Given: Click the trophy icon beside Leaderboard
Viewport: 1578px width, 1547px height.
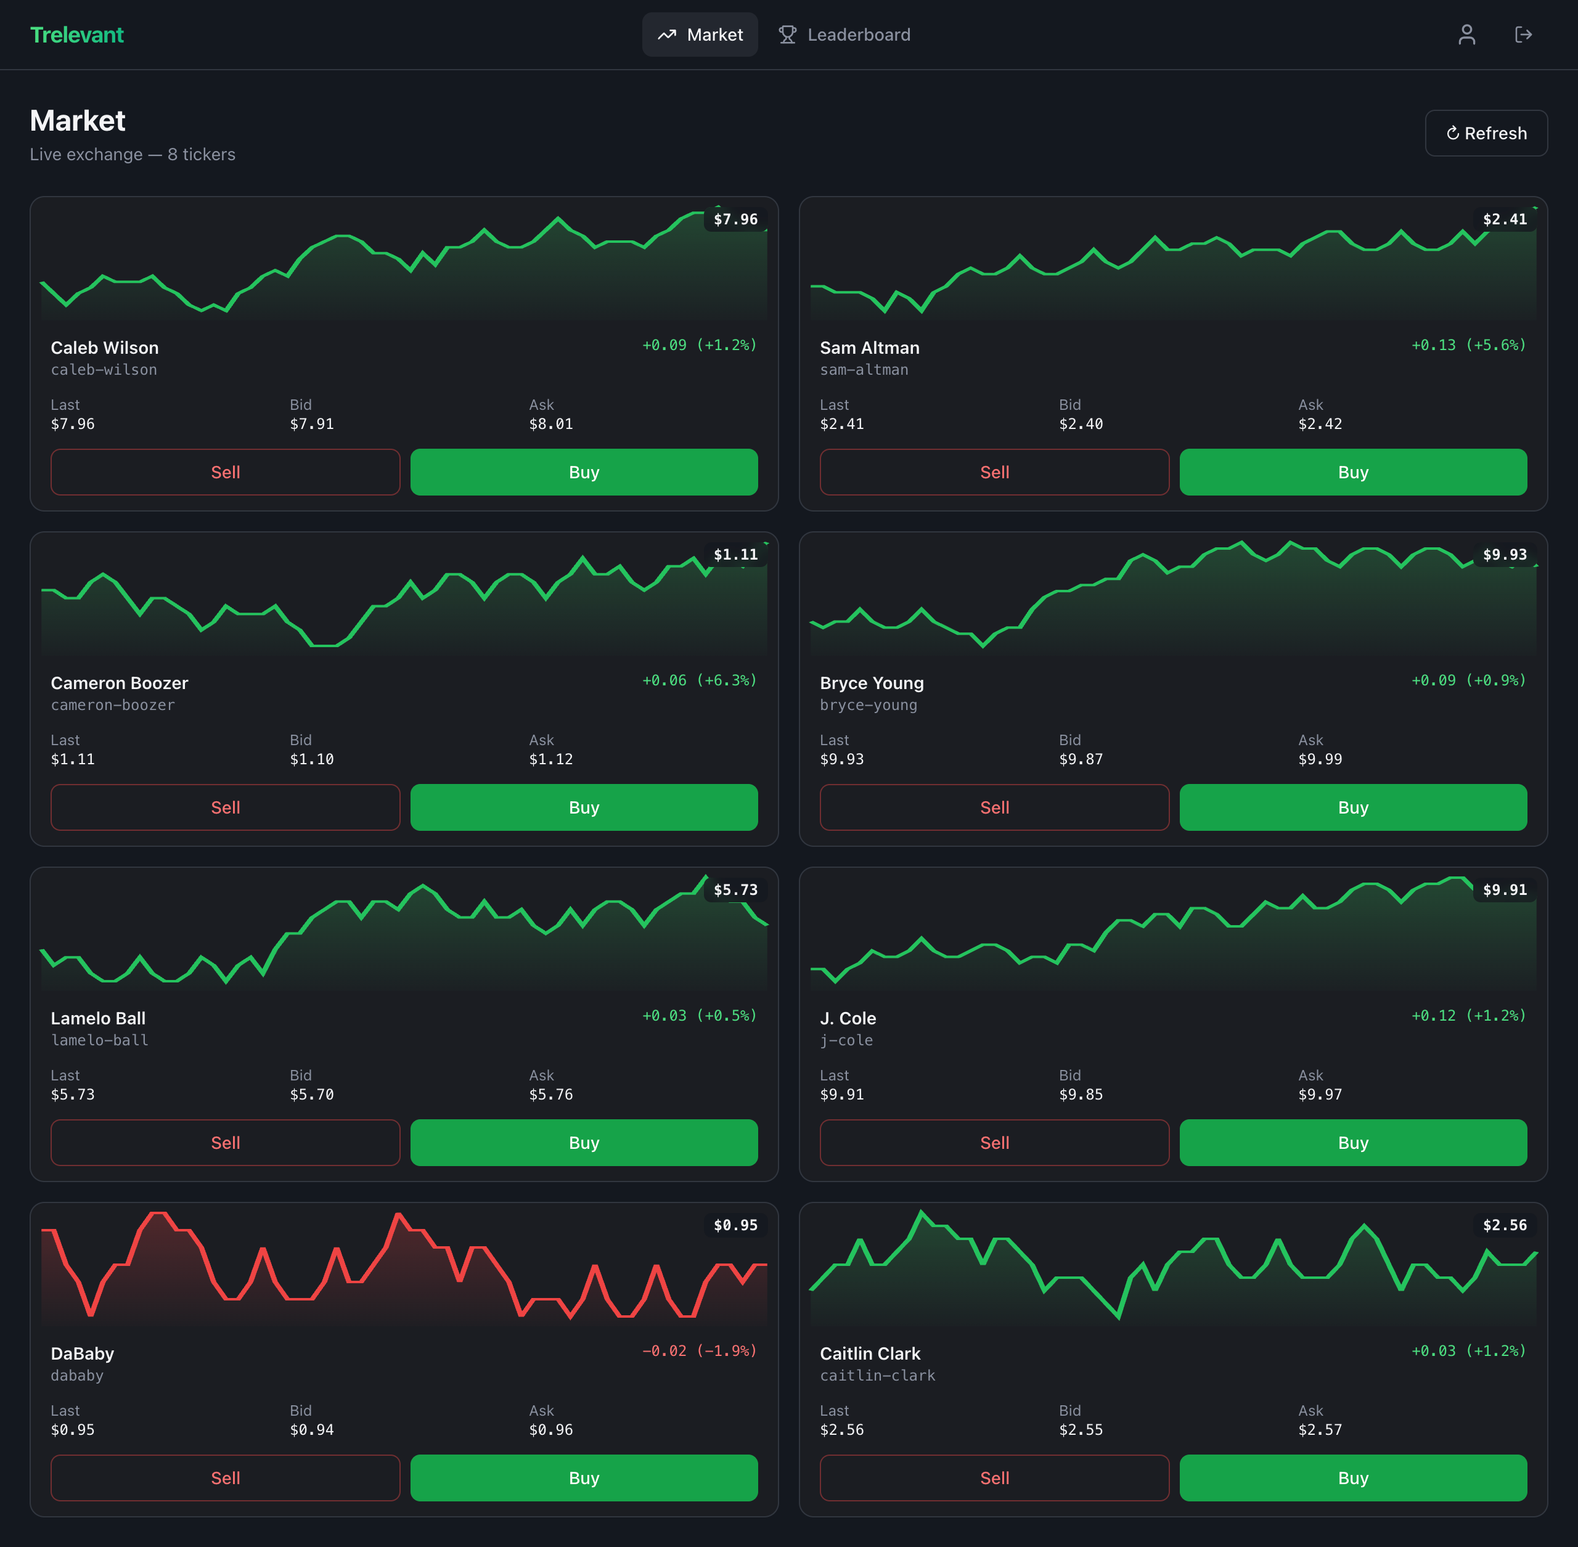Looking at the screenshot, I should click(x=787, y=35).
